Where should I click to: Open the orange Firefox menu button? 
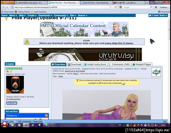[x=8, y=2]
